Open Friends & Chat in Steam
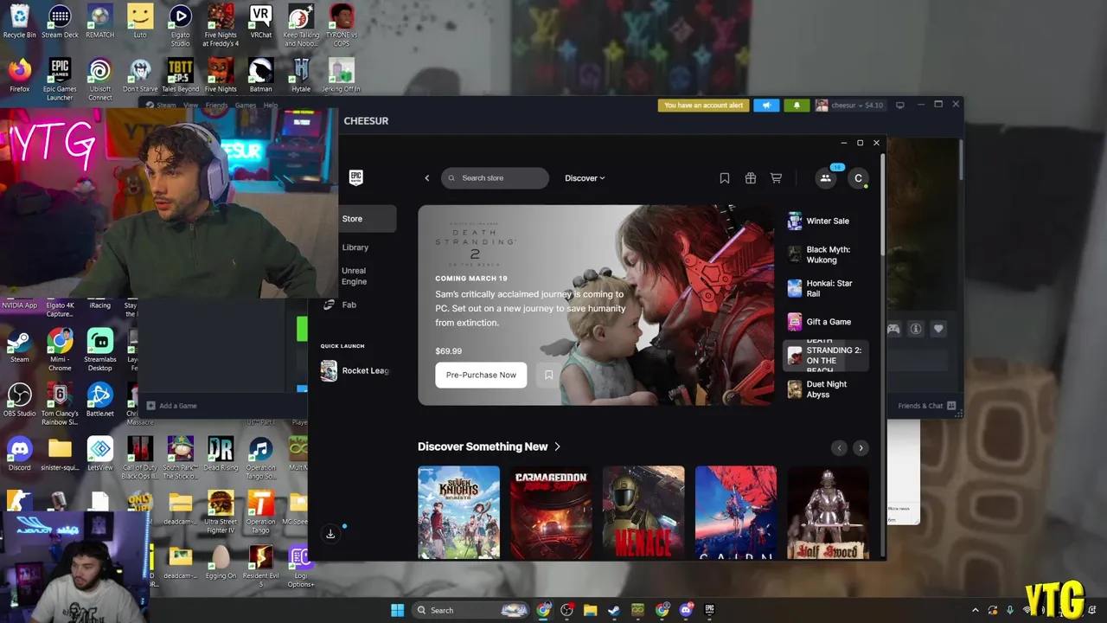1107x623 pixels. (926, 406)
